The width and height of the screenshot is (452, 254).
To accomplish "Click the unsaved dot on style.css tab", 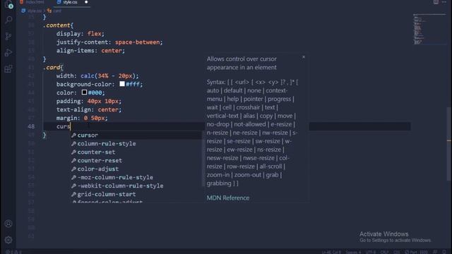I will coord(86,2).
